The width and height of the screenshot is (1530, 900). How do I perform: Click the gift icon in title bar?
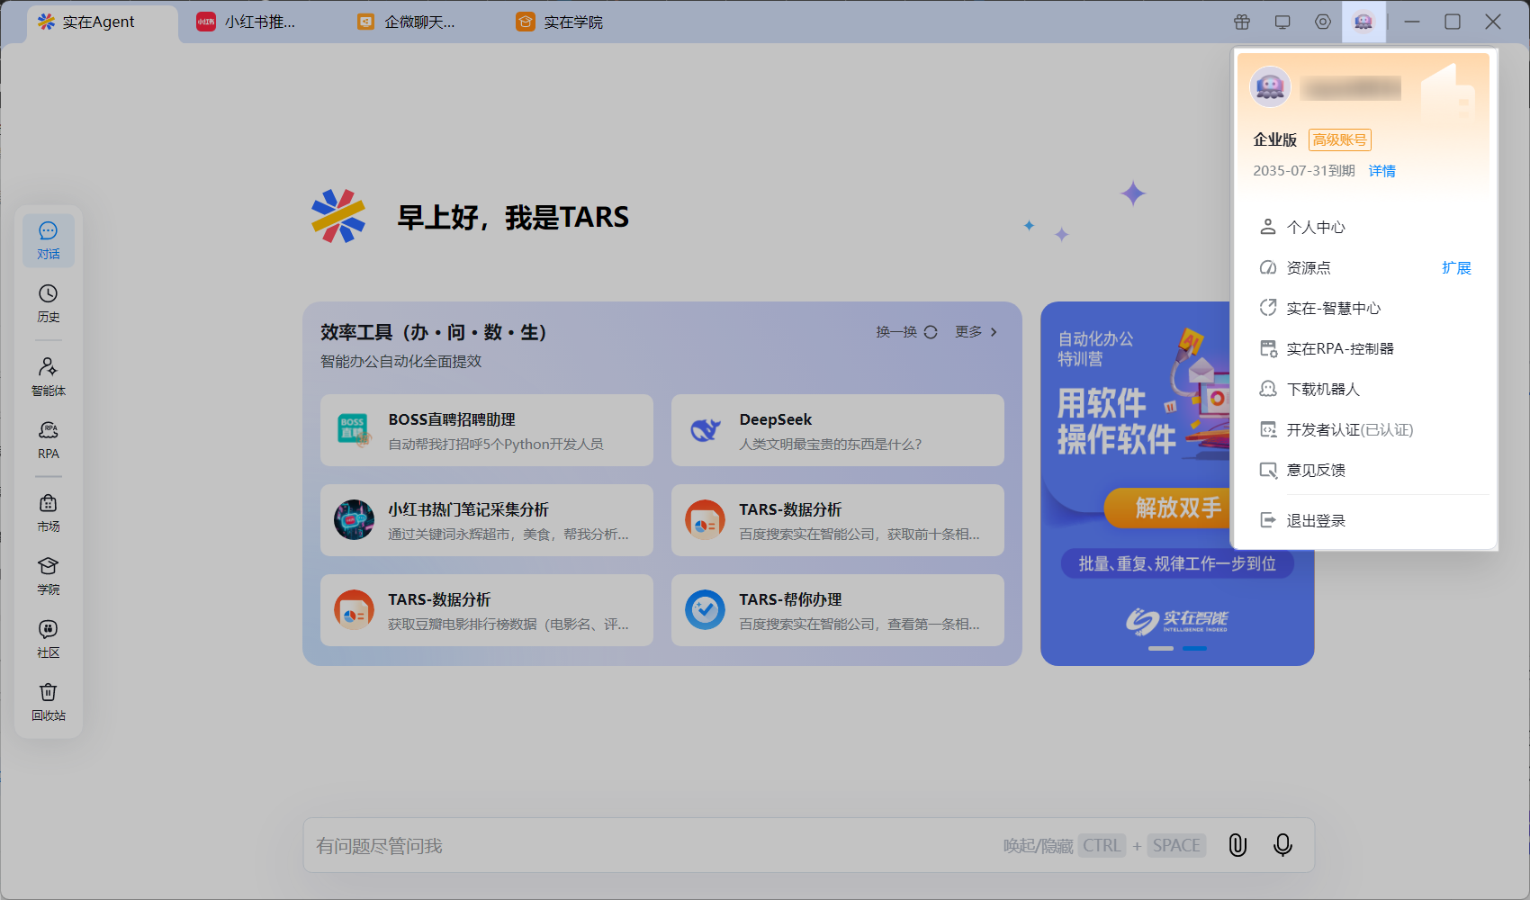pyautogui.click(x=1242, y=22)
